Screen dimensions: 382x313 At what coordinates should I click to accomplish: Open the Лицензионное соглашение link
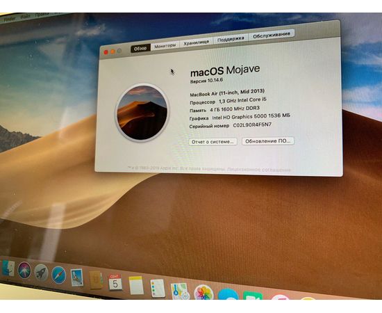point(259,170)
